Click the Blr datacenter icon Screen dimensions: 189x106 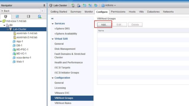[8, 25]
